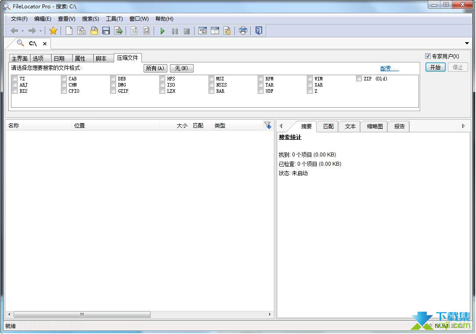Enable the TAR format checkbox

click(260, 85)
